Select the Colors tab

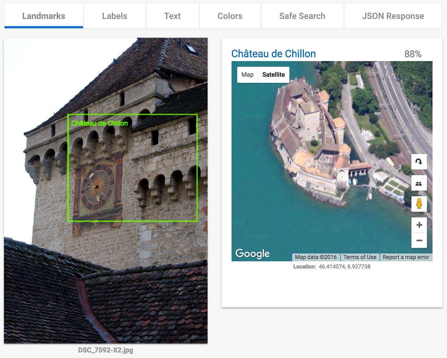230,16
